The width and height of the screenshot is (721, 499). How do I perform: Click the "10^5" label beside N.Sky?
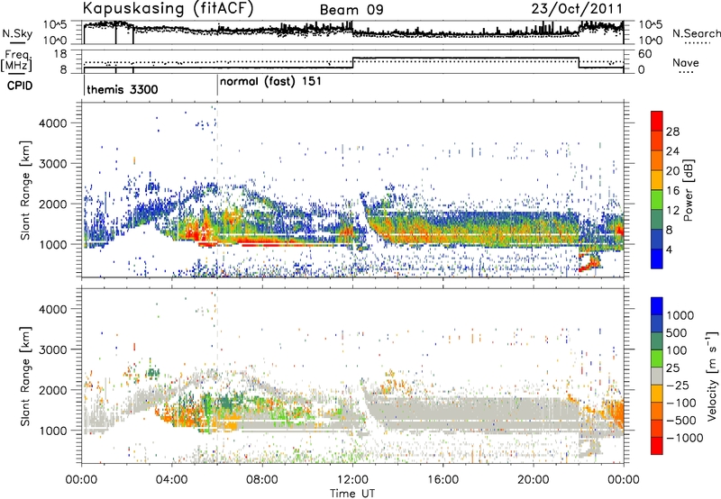tap(55, 24)
